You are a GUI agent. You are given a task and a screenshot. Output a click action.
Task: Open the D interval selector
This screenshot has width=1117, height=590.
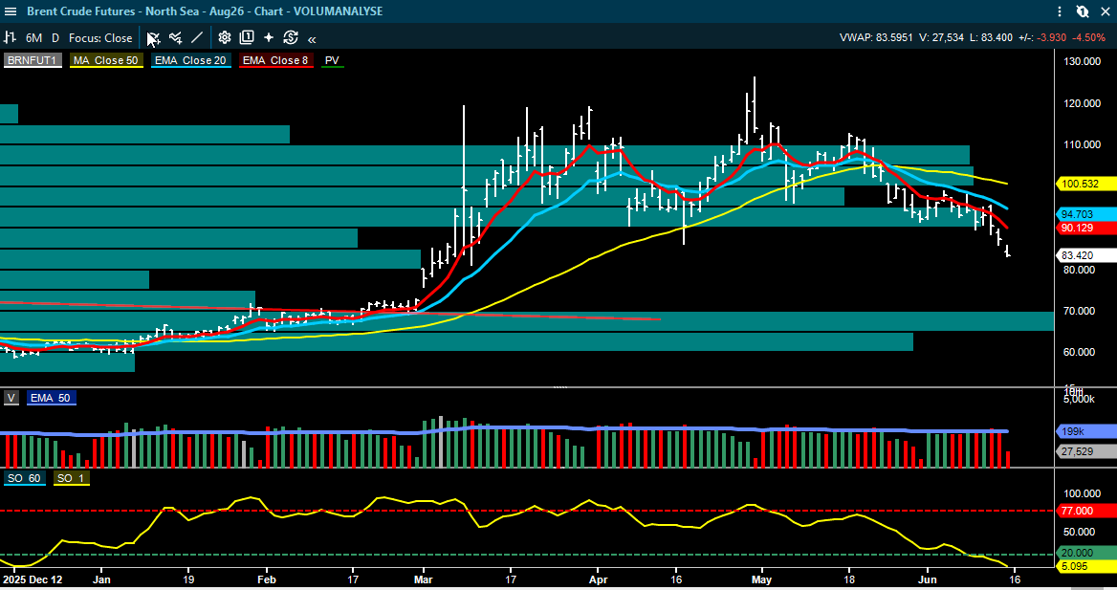(55, 38)
